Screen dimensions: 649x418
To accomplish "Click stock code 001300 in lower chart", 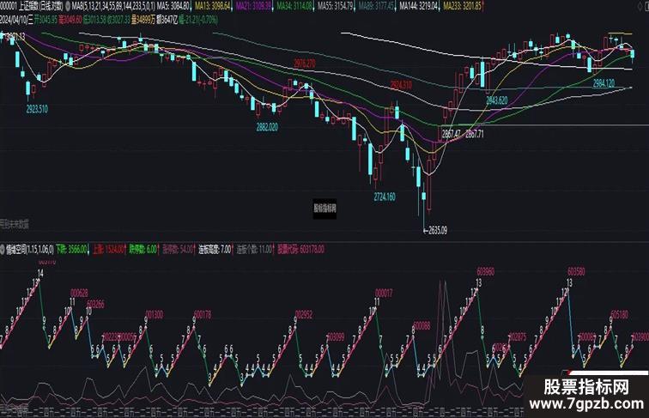I will click(155, 315).
